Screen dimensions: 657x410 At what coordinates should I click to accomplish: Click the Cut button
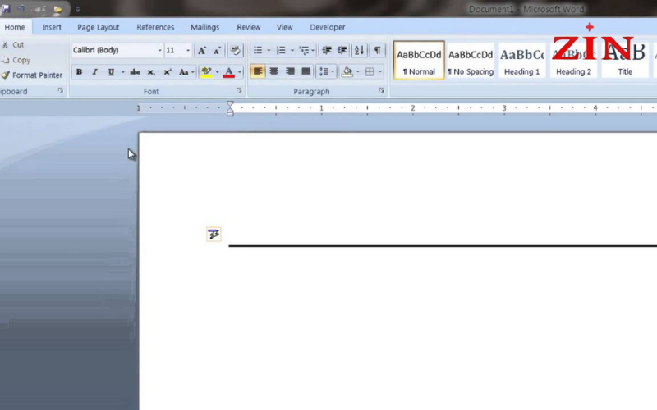(x=13, y=45)
